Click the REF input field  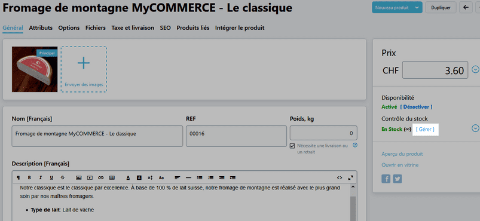pos(236,136)
